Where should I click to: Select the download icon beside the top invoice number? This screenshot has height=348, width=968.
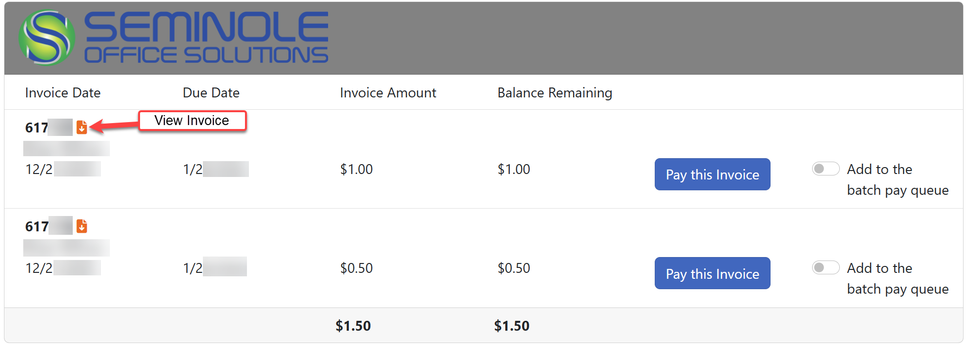tap(82, 127)
